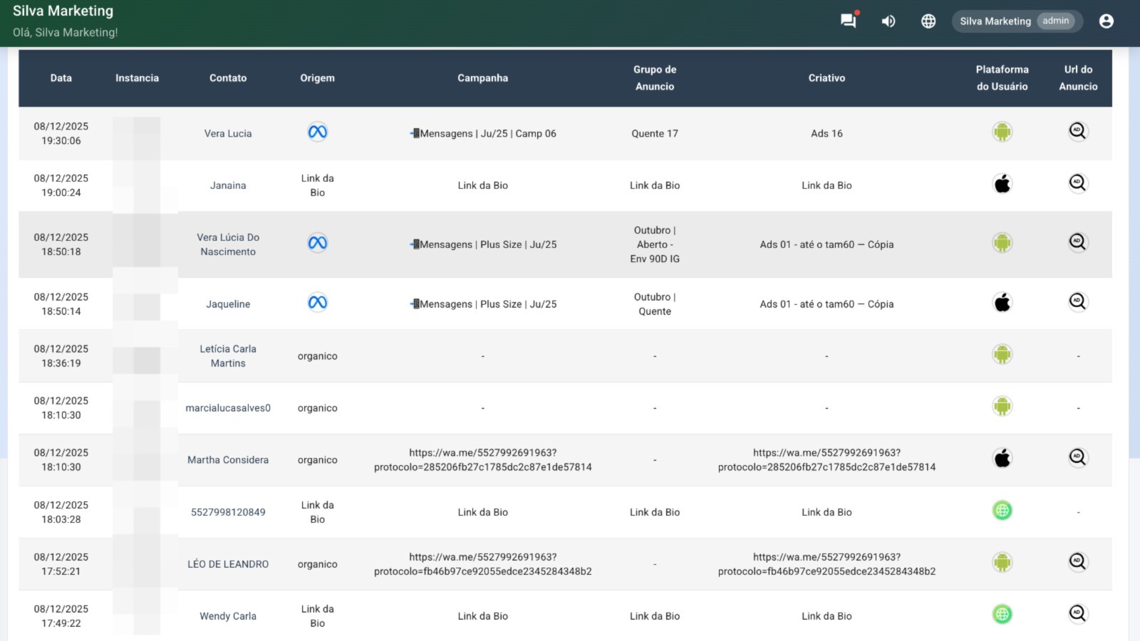Open the user account profile icon
This screenshot has width=1140, height=641.
tap(1106, 21)
